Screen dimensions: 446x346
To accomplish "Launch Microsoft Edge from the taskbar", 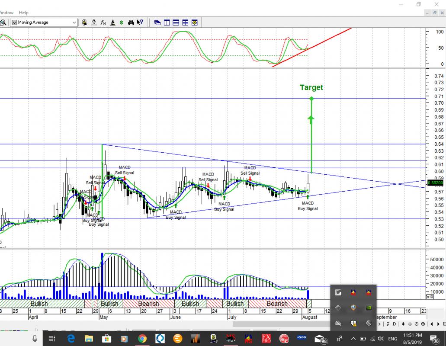I will pyautogui.click(x=71, y=338).
